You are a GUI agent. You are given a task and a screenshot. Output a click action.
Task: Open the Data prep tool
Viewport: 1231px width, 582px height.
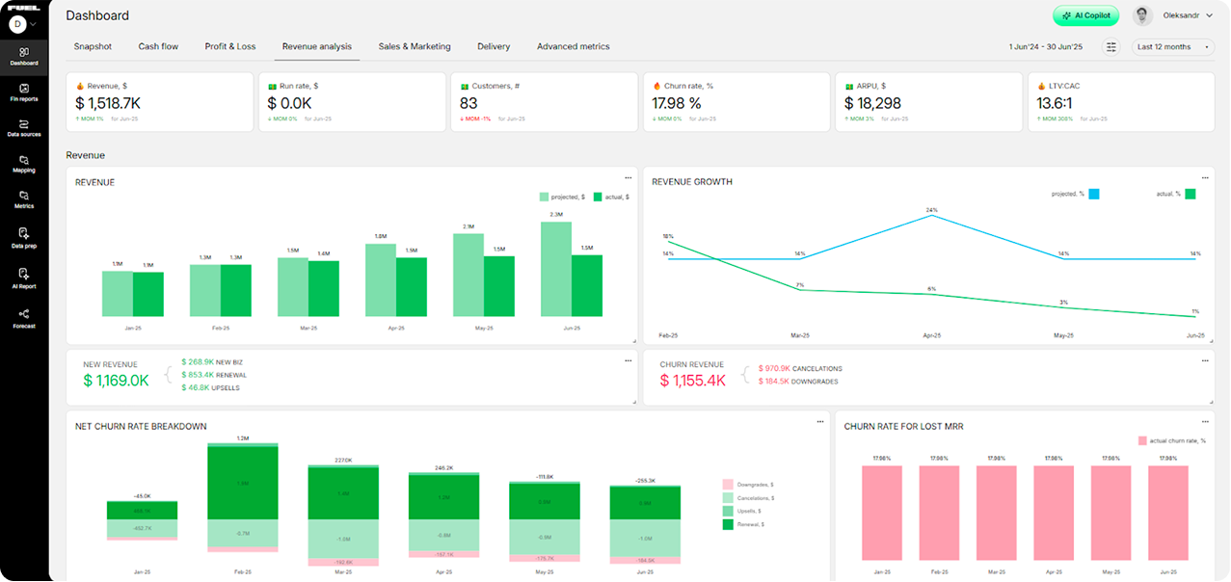(23, 237)
